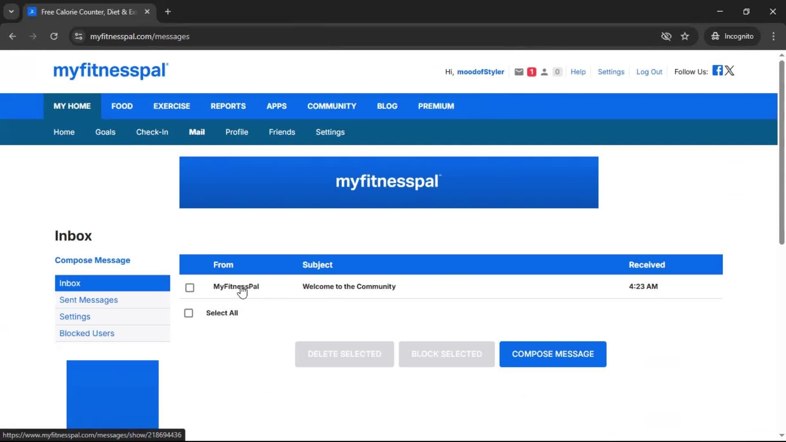
Task: Go to Home in the sub-navigation
Action: [64, 132]
